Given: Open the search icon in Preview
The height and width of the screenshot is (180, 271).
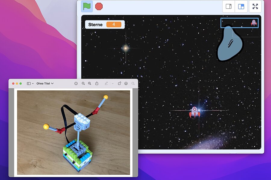Looking at the screenshot, I should click(x=133, y=83).
